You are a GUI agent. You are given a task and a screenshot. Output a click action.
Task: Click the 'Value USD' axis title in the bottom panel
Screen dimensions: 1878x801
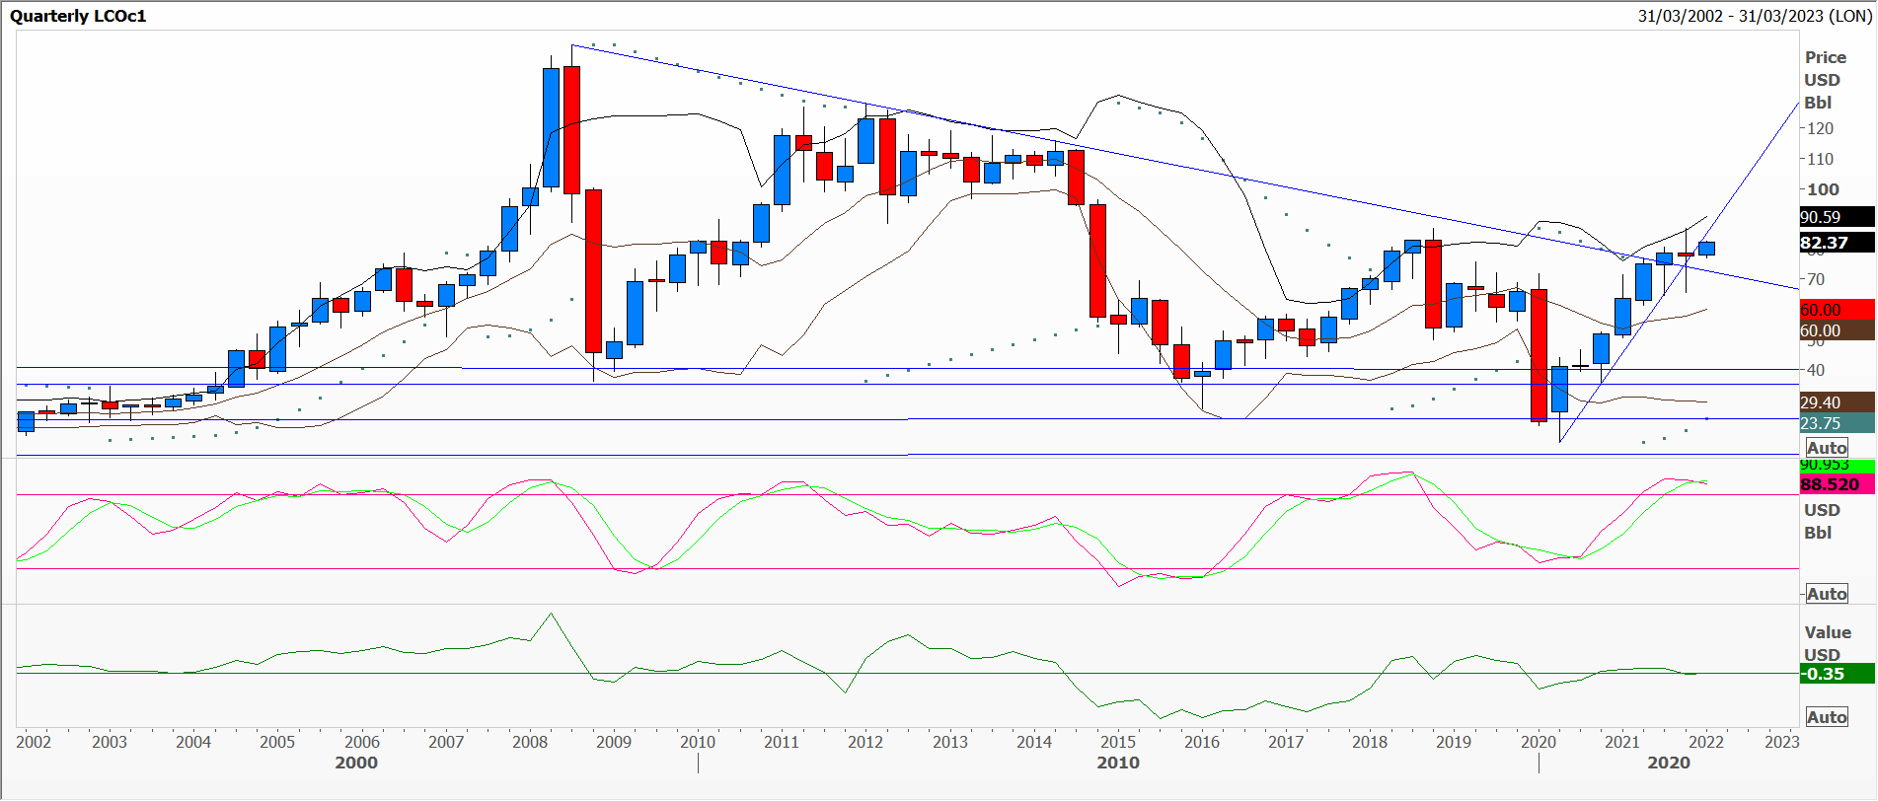click(x=1828, y=643)
